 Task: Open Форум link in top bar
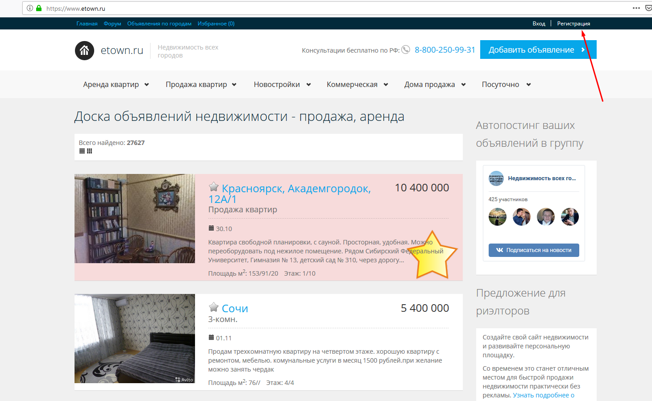point(112,24)
